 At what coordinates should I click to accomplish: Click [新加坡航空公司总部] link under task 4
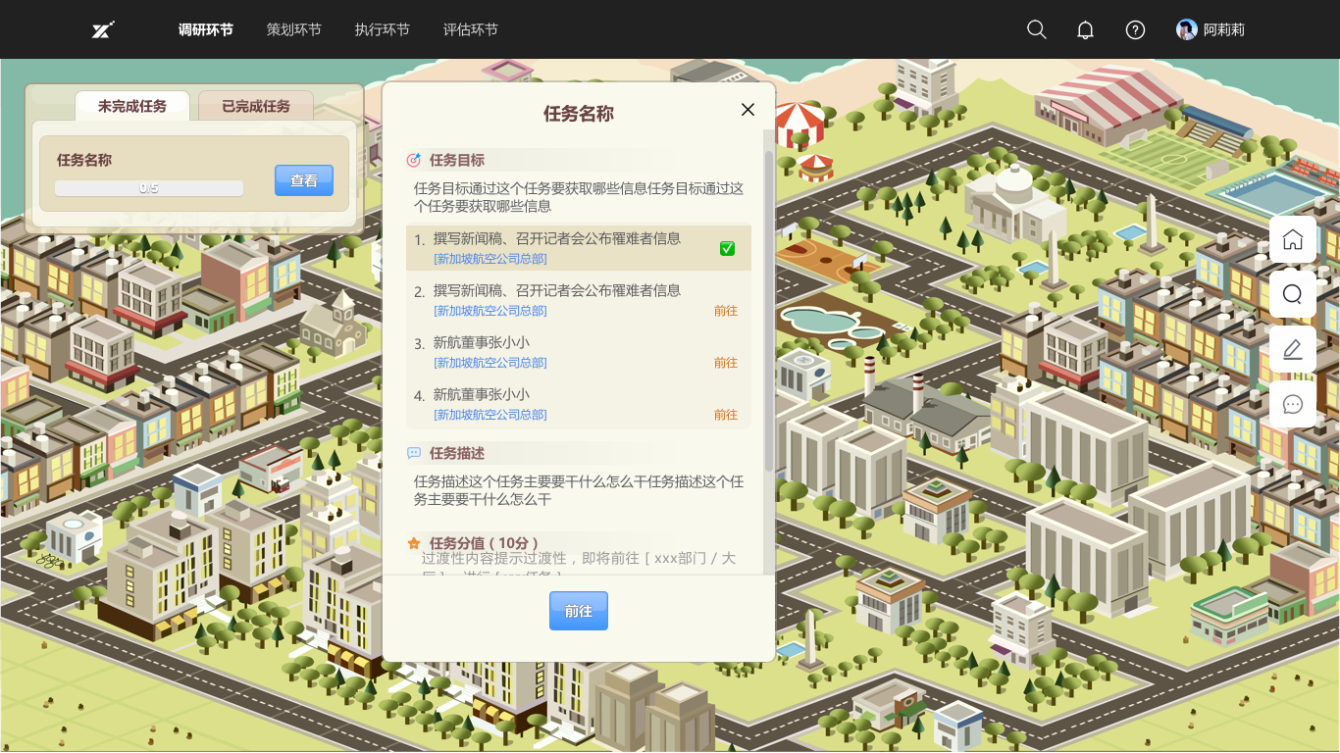pos(490,415)
